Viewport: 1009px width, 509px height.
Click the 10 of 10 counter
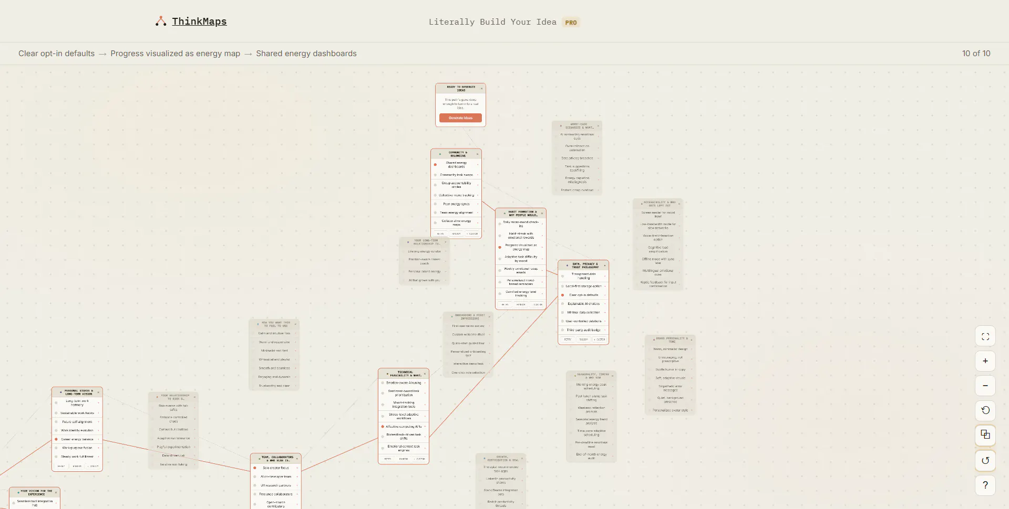coord(976,54)
